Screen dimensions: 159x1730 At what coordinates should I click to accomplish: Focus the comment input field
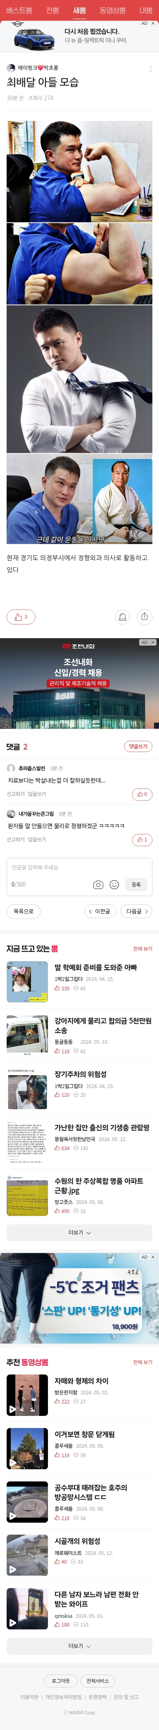pos(79,867)
